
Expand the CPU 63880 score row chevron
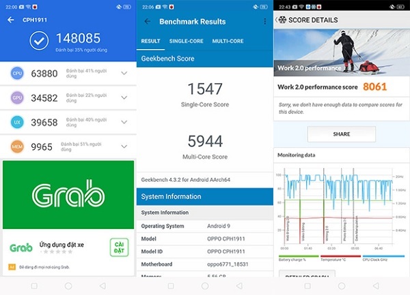pos(124,73)
